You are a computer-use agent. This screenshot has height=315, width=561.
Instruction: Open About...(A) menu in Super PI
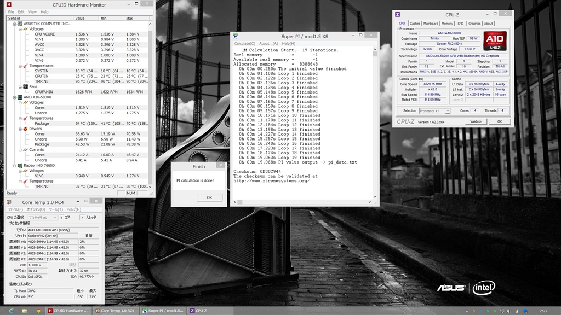point(268,43)
